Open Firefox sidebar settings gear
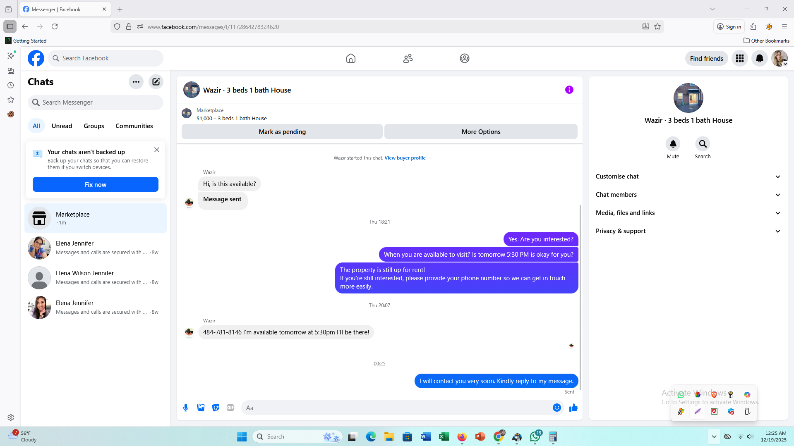The height and width of the screenshot is (446, 794). tap(11, 417)
